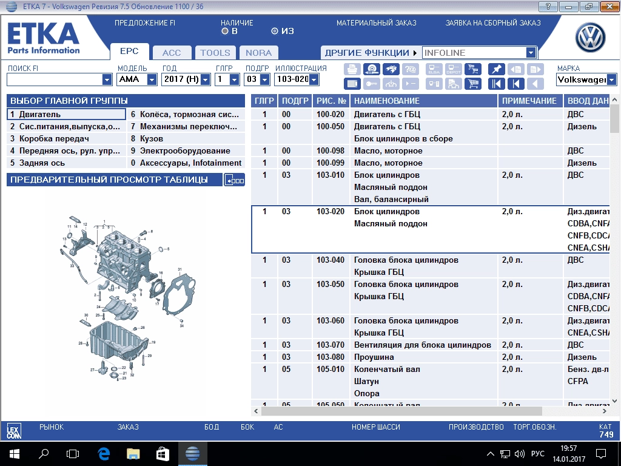This screenshot has height=466, width=621.
Task: Click МАТЕРИАЛЬНЫЙ ЗАКАЗ header link
Action: click(376, 23)
